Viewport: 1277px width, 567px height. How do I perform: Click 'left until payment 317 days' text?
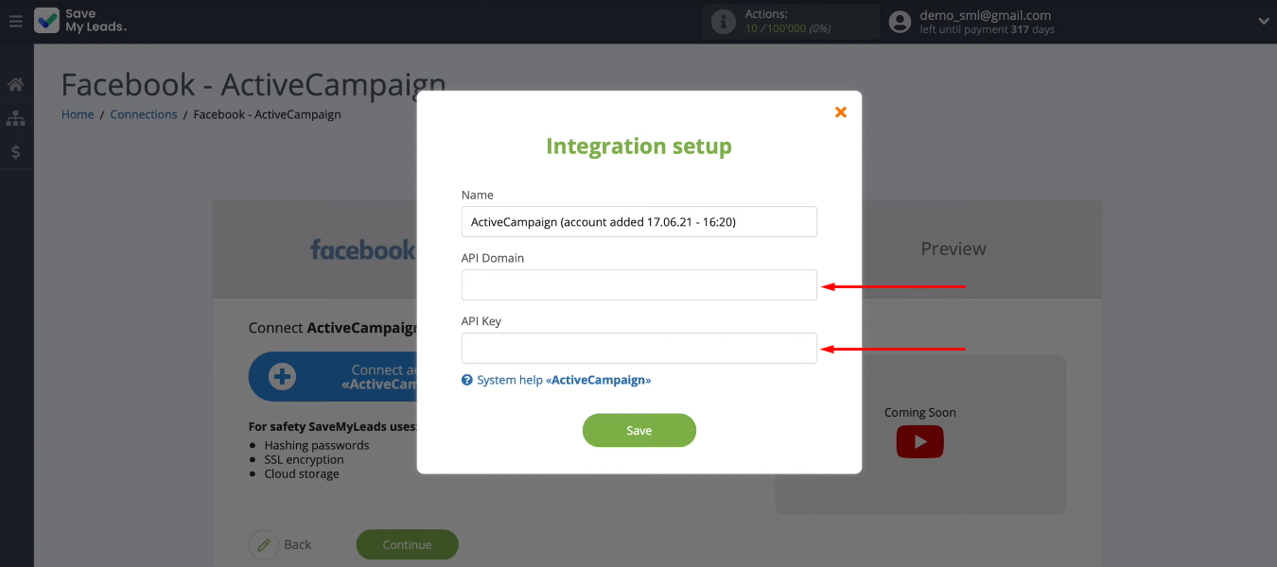click(987, 30)
